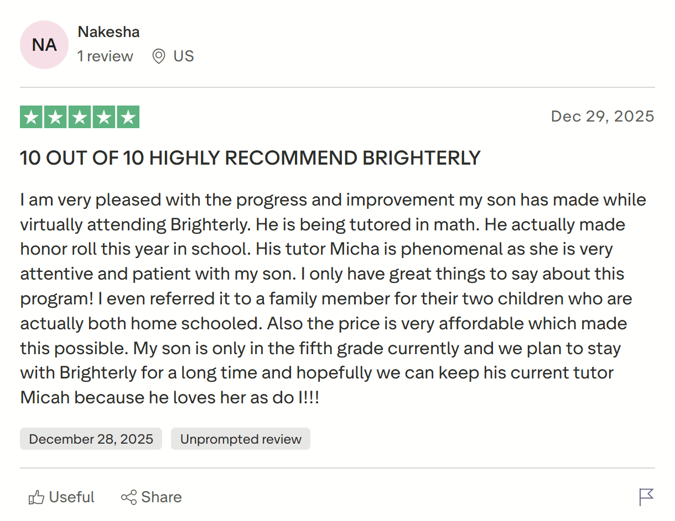Click the reviewer name Nakesha

click(108, 31)
